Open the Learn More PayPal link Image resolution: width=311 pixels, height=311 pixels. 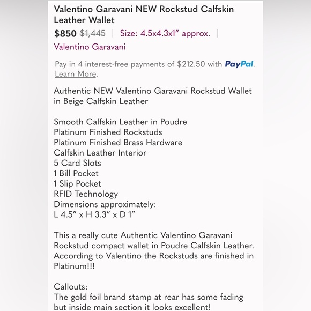point(76,74)
